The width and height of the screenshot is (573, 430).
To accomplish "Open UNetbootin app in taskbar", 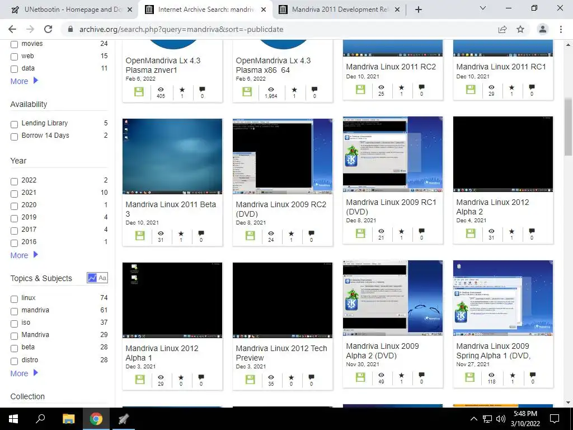I will (124, 419).
